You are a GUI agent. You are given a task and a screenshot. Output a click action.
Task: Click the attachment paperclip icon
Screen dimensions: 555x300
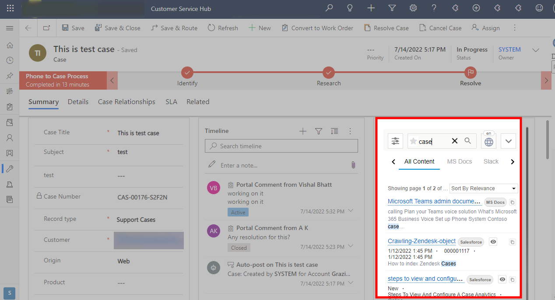(353, 165)
